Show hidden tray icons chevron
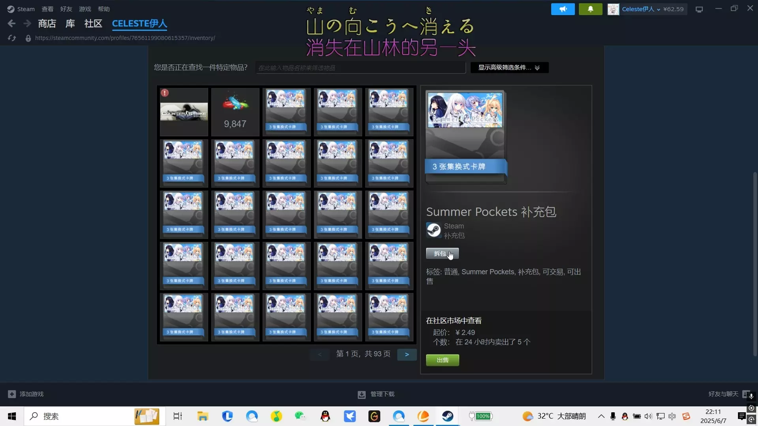 [601, 416]
